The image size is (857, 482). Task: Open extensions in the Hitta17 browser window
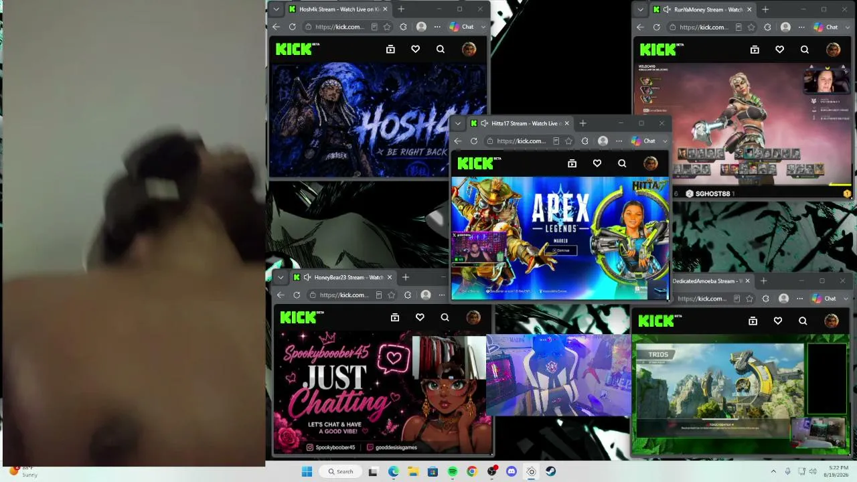[585, 141]
